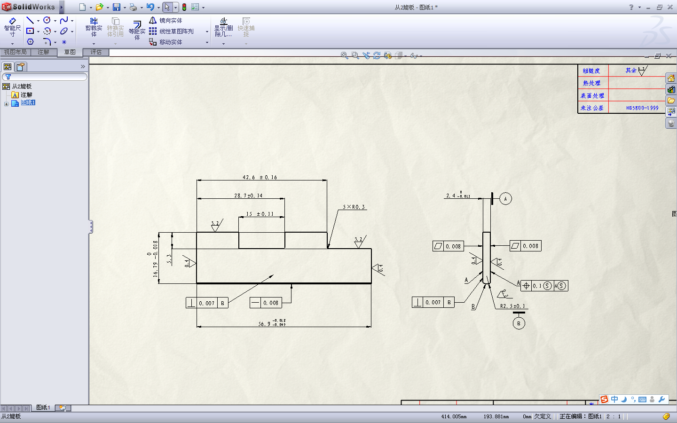Activate the Select arrow tool
The width and height of the screenshot is (677, 423).
point(167,7)
